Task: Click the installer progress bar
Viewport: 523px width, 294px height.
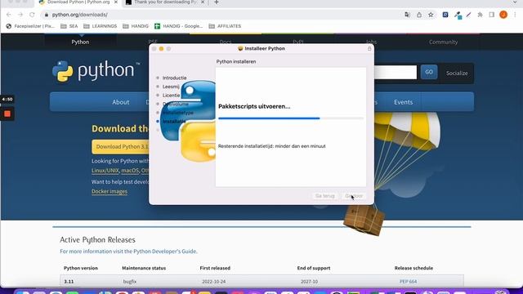Action: tap(291, 118)
